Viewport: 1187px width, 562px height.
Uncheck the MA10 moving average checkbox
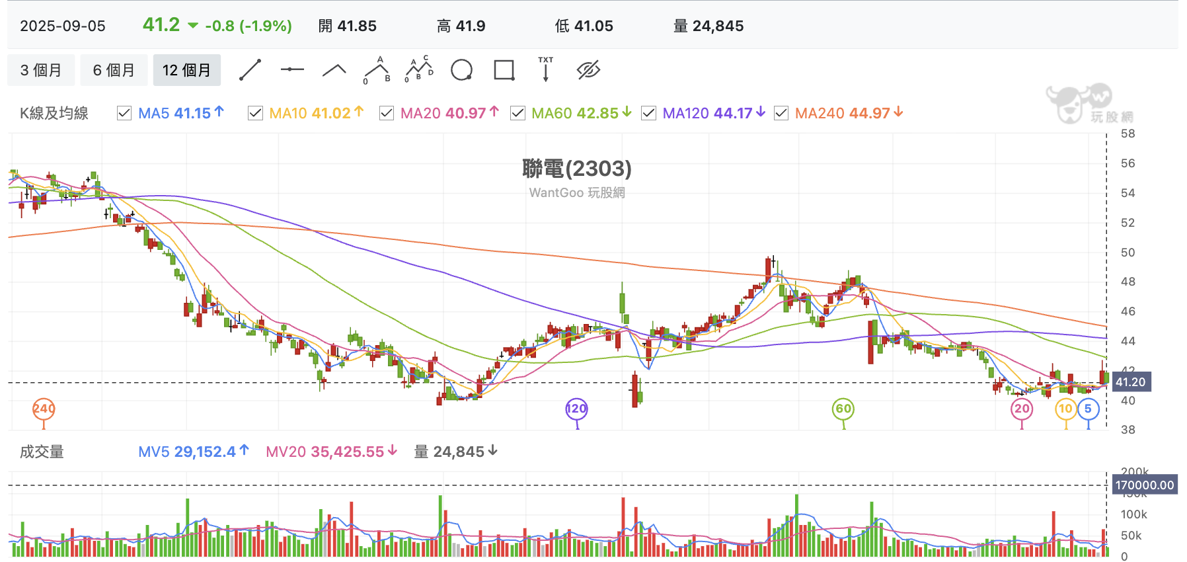pos(255,113)
